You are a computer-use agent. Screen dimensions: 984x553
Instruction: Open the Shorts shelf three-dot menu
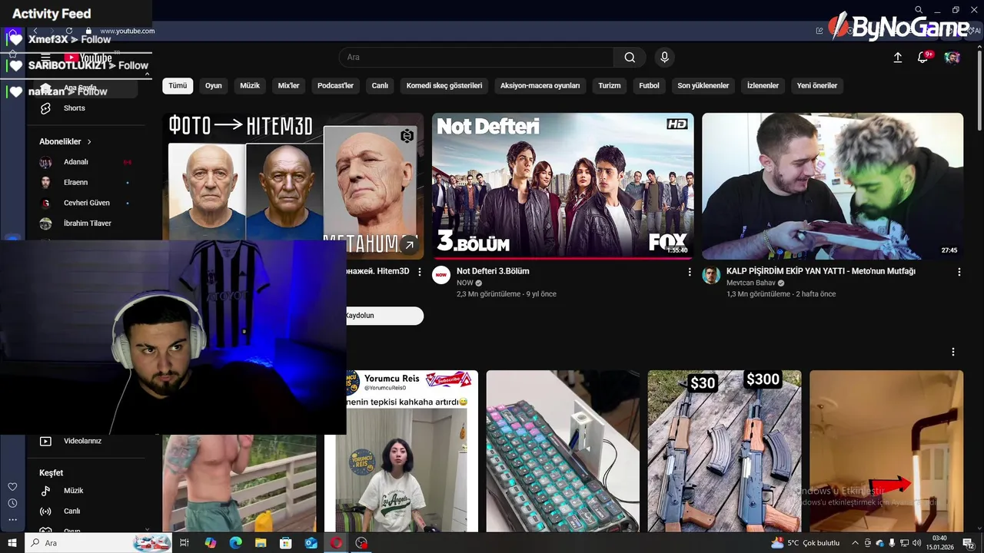click(x=953, y=352)
